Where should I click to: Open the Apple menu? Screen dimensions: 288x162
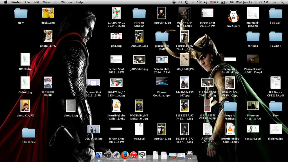click(x=6, y=2)
